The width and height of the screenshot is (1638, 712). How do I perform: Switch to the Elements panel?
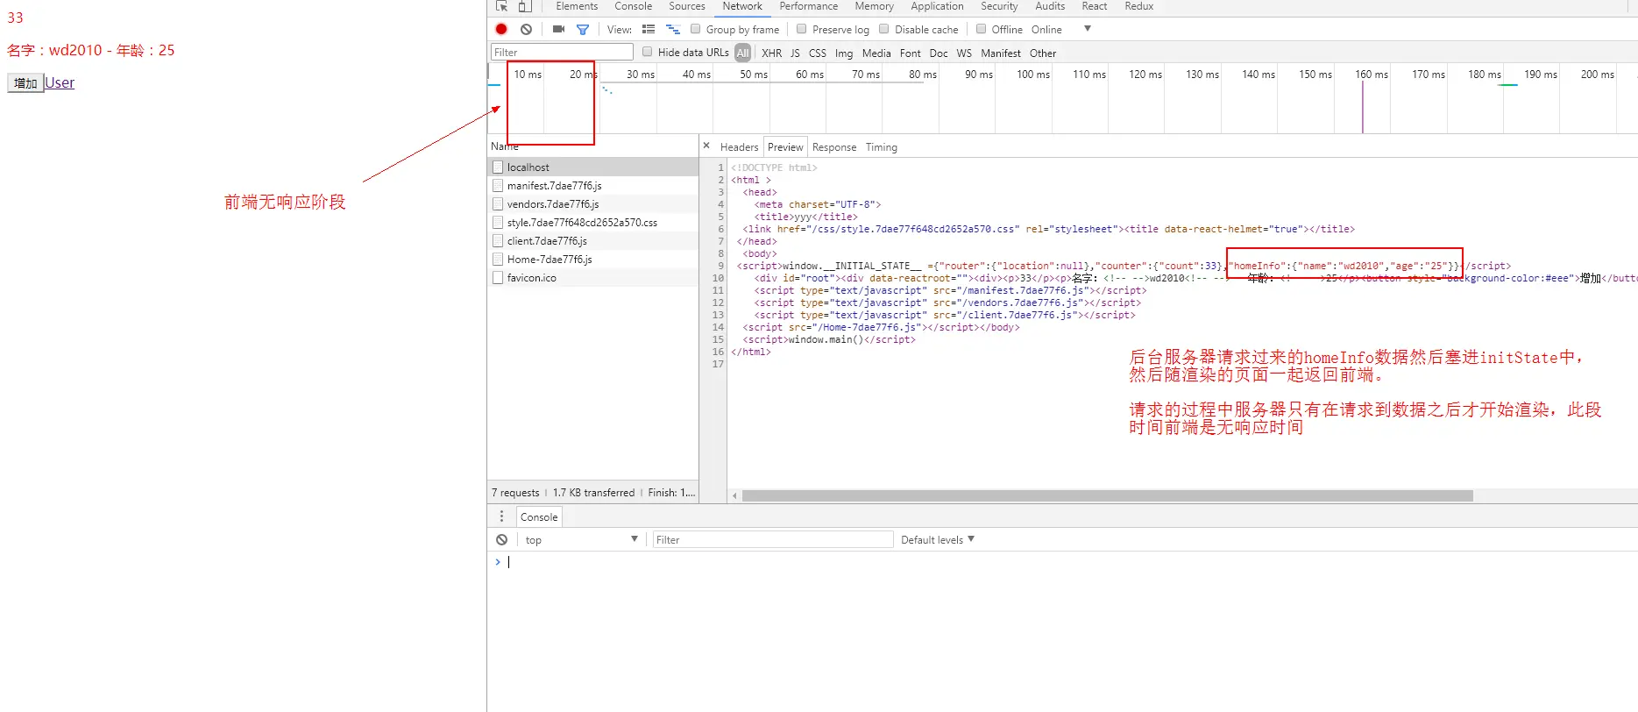point(577,6)
